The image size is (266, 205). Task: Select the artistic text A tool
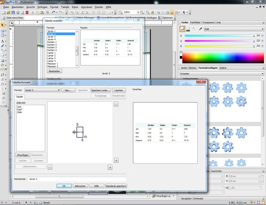click(2, 41)
